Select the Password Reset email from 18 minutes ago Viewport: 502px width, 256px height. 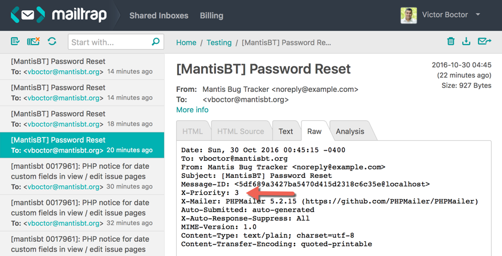82,119
